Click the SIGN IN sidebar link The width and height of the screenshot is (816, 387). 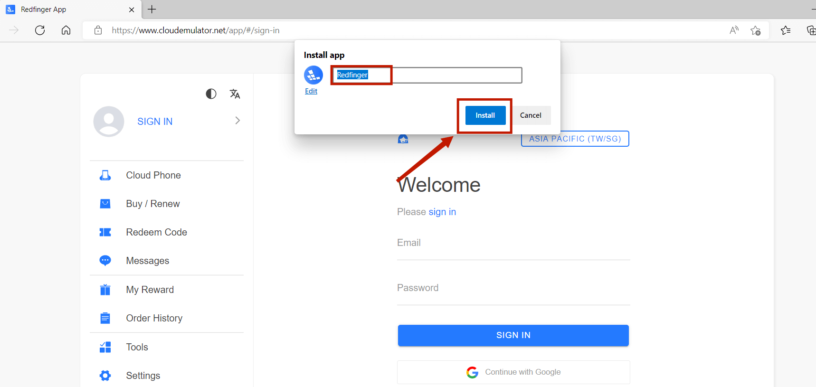[x=155, y=122]
